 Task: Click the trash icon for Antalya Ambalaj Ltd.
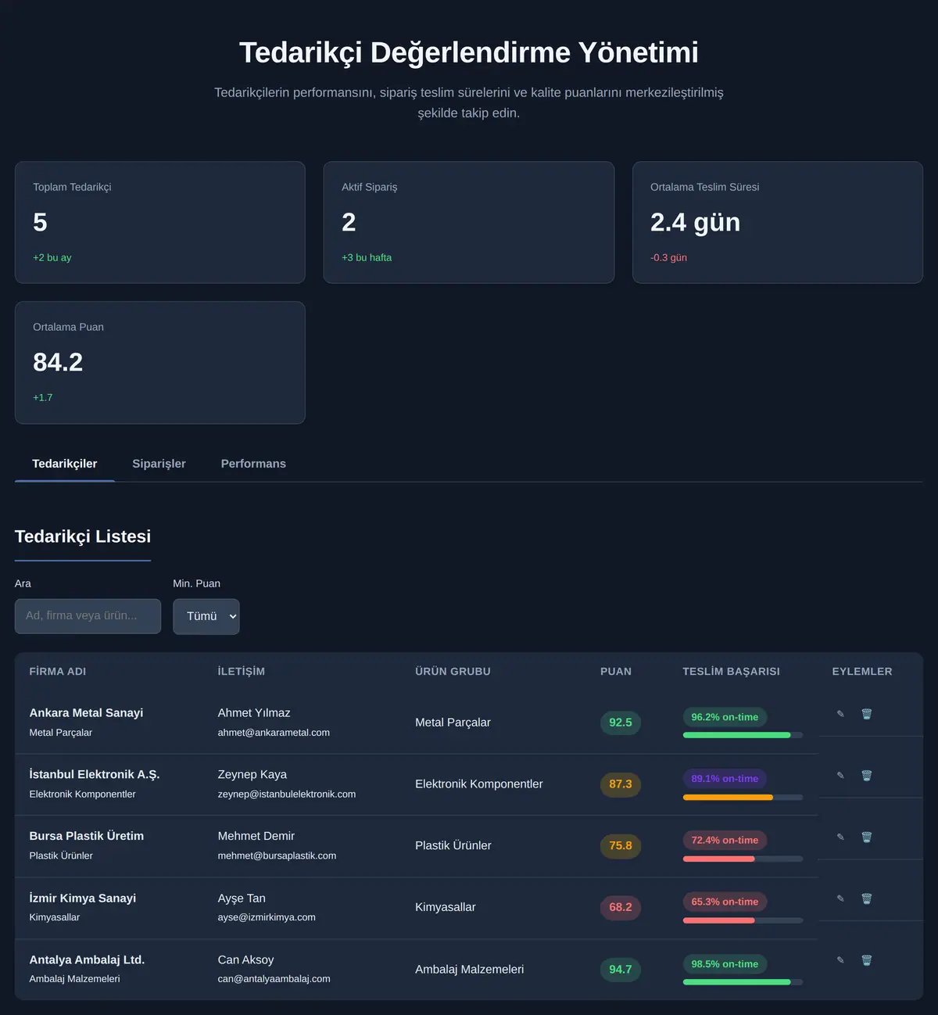866,960
